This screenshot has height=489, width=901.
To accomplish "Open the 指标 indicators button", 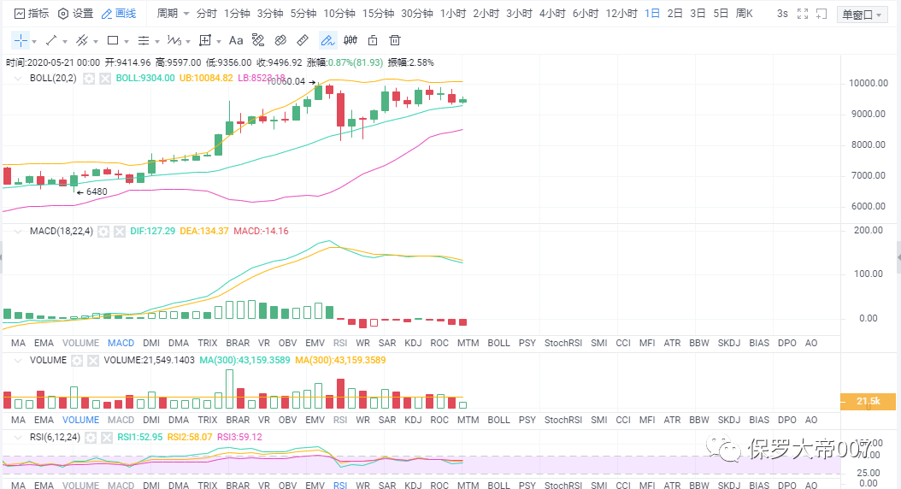I will 32,14.
